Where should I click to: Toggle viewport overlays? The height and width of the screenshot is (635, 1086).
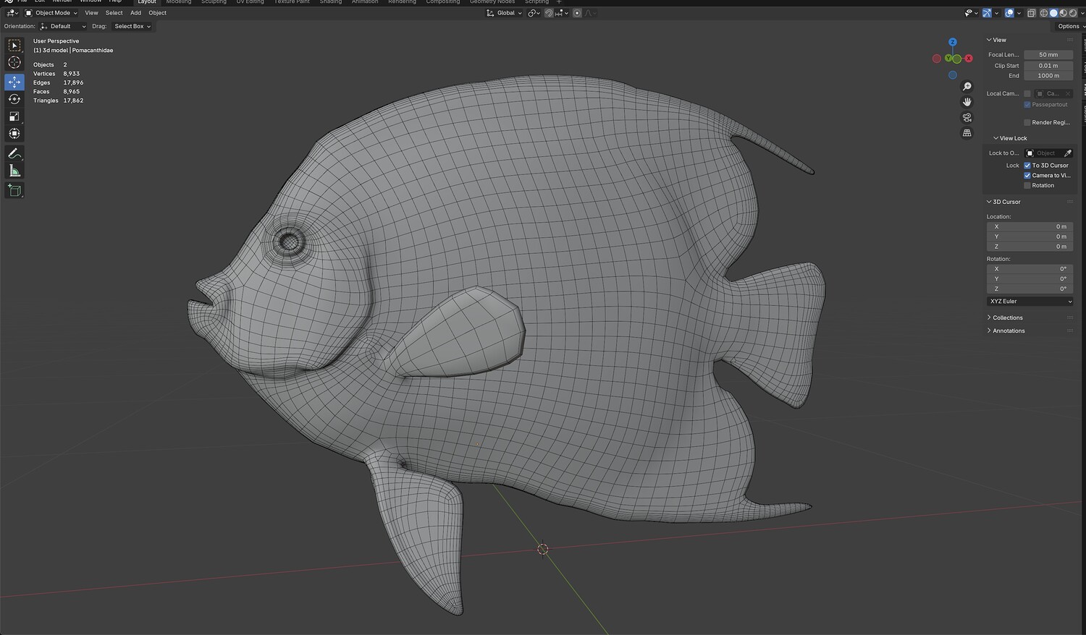click(1009, 13)
